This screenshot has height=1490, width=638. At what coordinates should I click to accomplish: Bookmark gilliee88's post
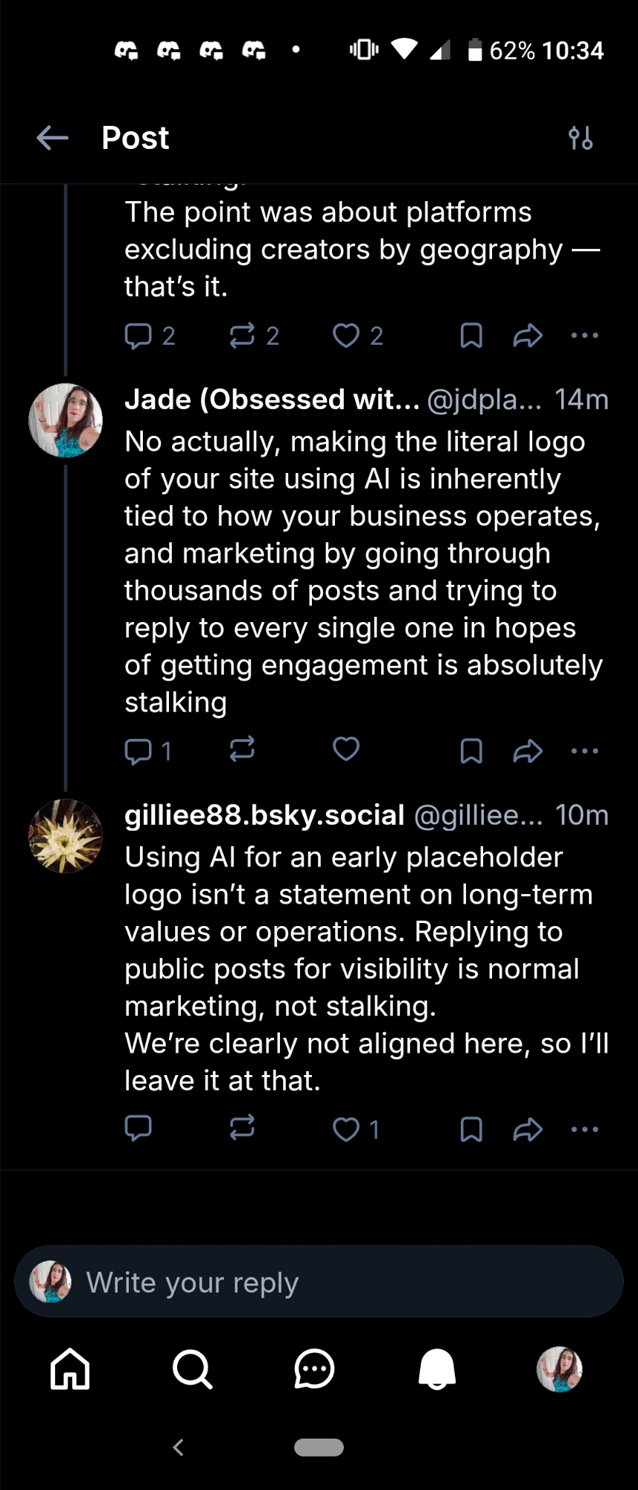(471, 1129)
